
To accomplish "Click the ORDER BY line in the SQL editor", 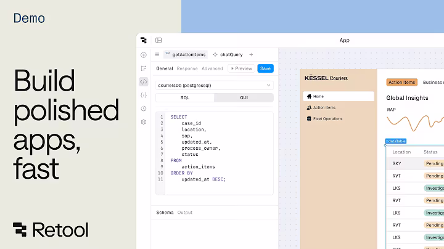I will click(x=181, y=173).
